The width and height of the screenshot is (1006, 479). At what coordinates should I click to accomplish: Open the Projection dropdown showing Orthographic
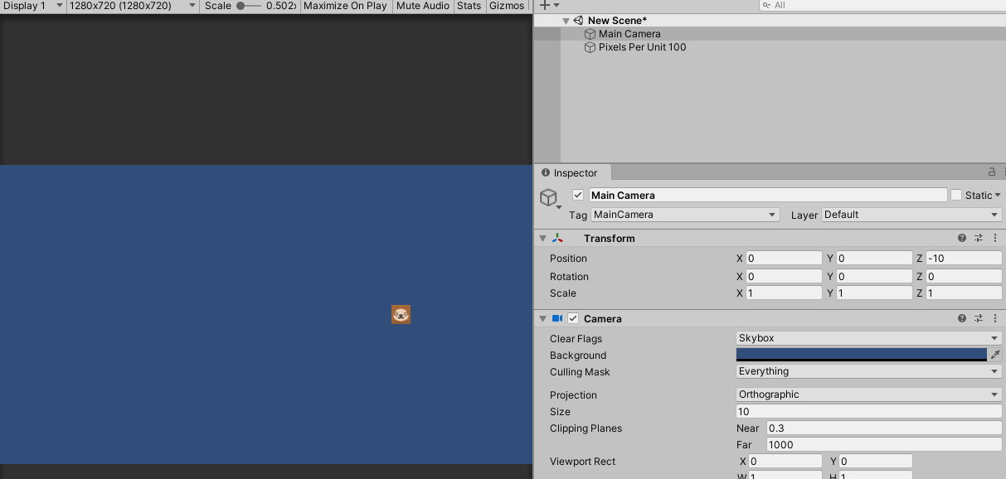[869, 394]
